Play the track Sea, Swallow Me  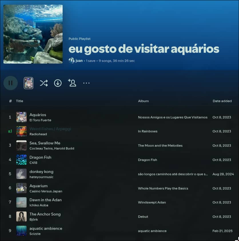[x=45, y=143]
